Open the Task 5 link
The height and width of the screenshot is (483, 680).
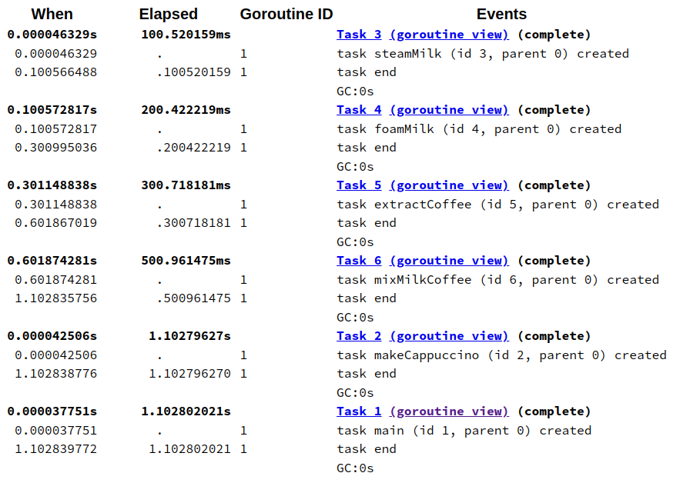click(x=359, y=185)
